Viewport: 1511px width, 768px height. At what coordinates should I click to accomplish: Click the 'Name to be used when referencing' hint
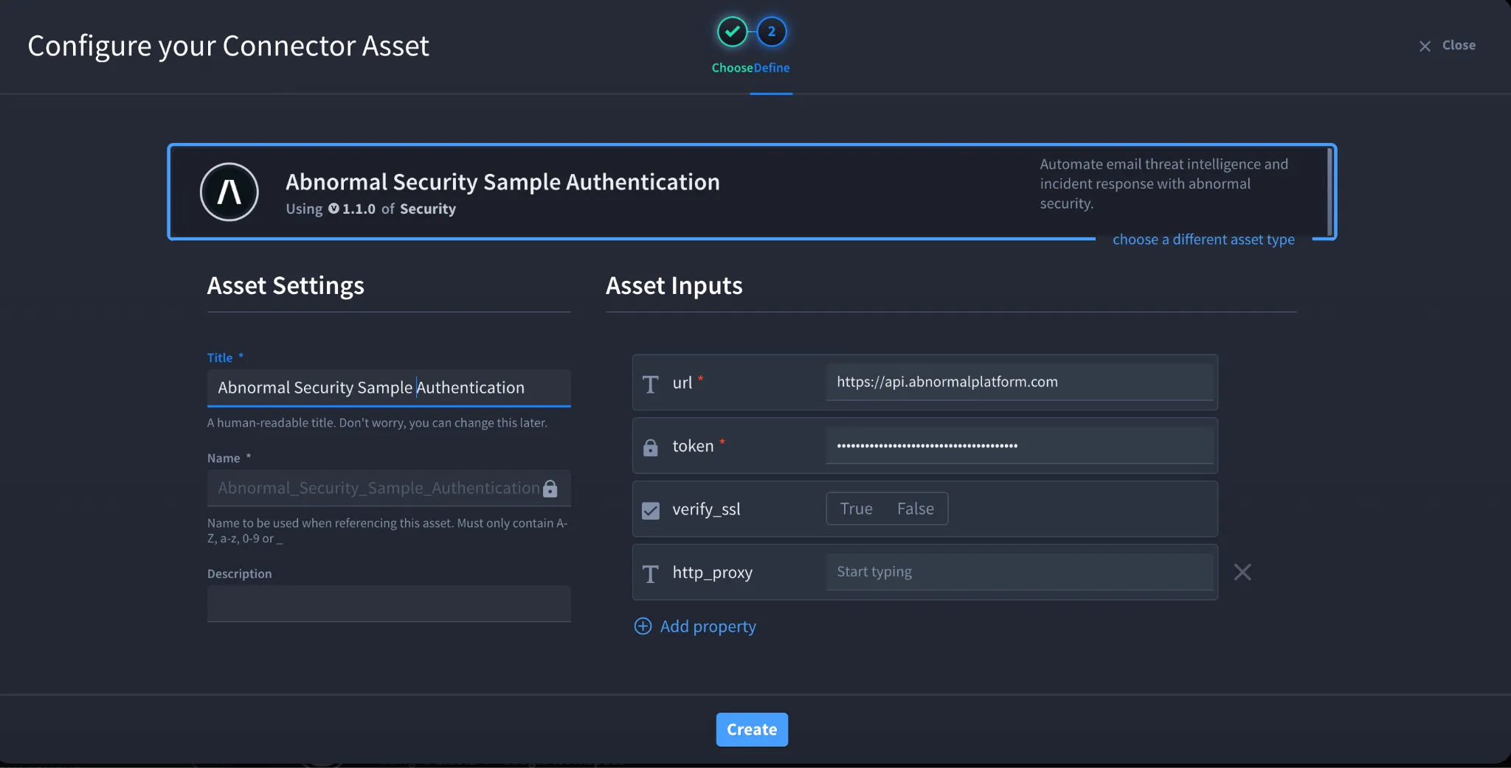[387, 531]
